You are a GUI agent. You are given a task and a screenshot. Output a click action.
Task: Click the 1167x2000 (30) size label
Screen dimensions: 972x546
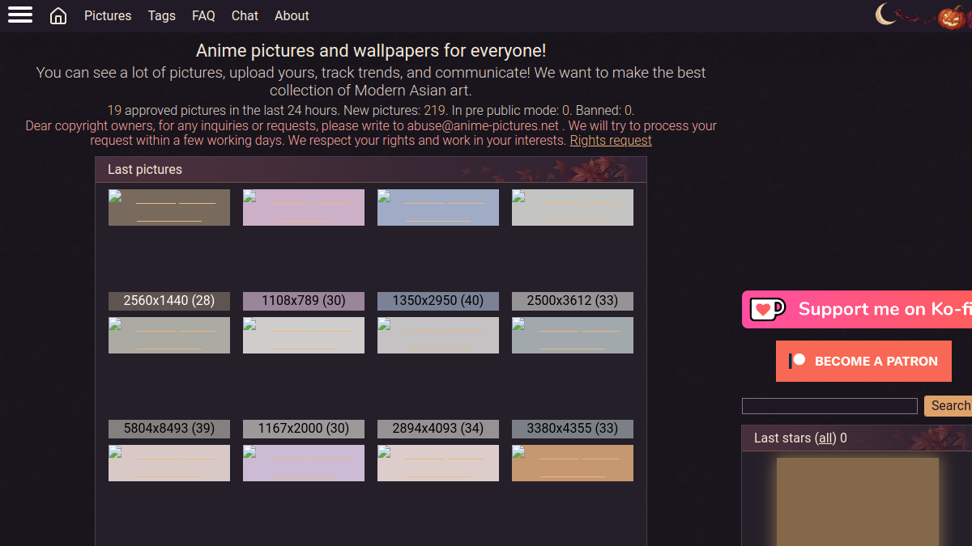point(304,429)
